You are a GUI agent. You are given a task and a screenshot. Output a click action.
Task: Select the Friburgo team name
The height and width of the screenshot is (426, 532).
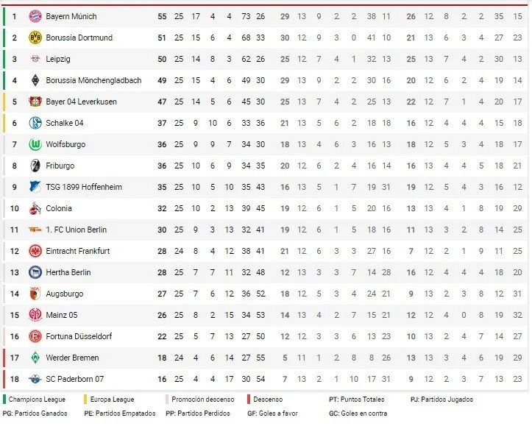point(60,166)
